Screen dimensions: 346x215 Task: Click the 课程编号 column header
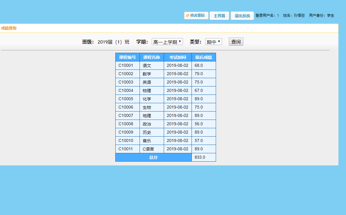tap(128, 57)
